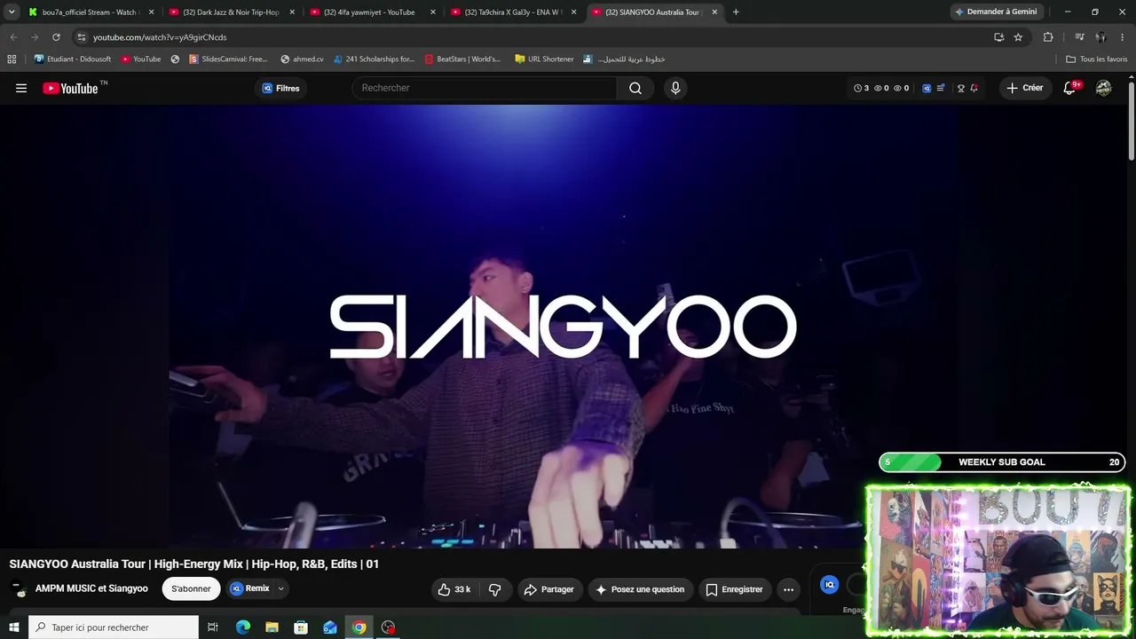Open Chrome extensions puzzle icon
This screenshot has width=1136, height=639.
[1048, 37]
